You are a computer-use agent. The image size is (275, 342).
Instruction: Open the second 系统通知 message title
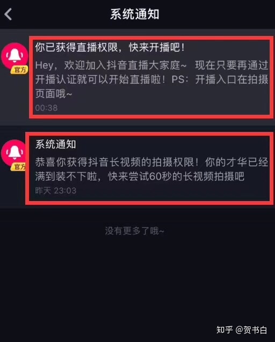click(55, 144)
